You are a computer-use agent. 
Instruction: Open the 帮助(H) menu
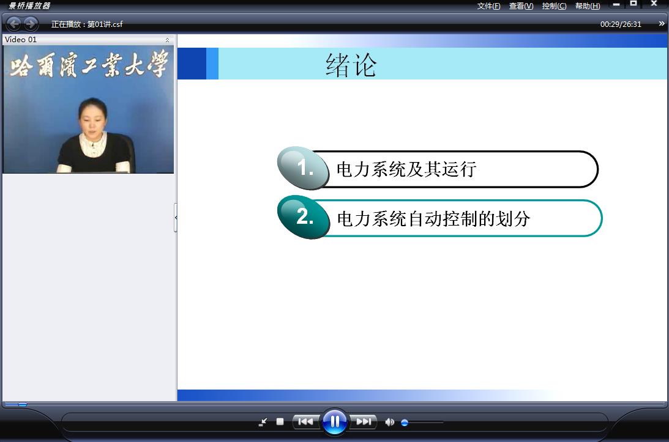pyautogui.click(x=588, y=6)
